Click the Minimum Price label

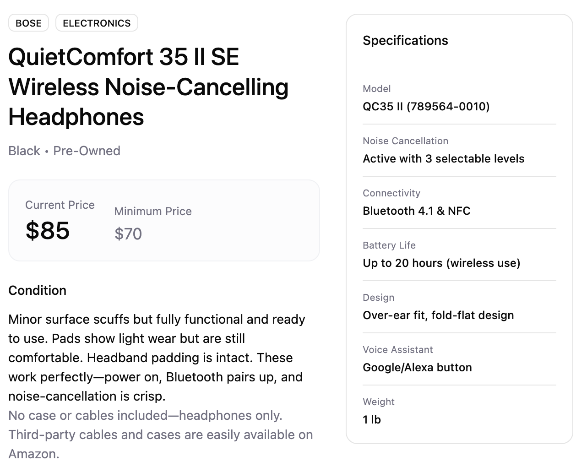[153, 211]
